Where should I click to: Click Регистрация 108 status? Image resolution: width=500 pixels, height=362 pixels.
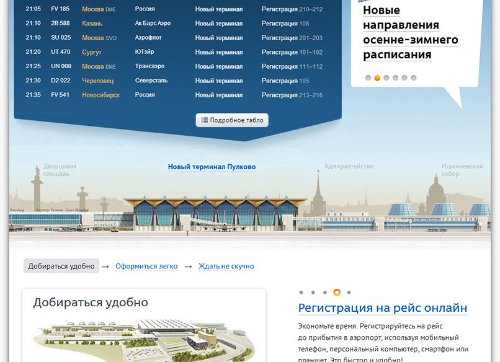coord(285,24)
